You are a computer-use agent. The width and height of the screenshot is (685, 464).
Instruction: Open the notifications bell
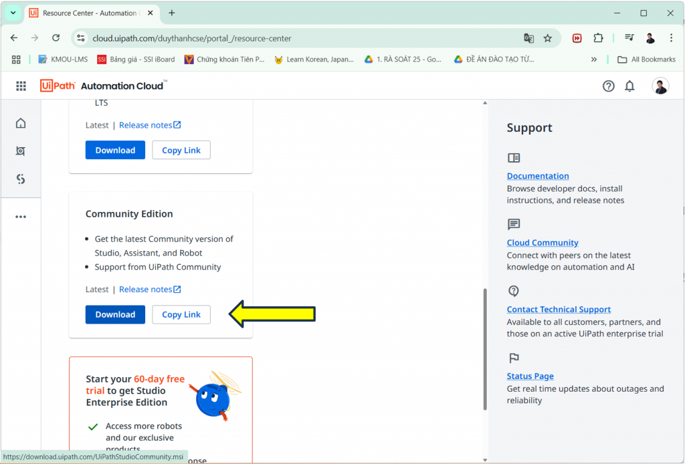(x=629, y=86)
